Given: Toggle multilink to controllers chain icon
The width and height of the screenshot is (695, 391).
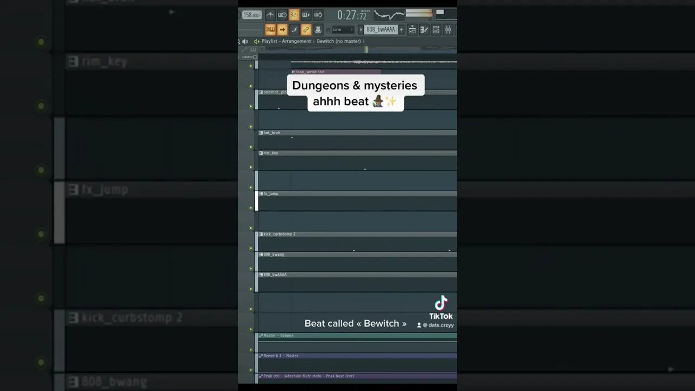Looking at the screenshot, I should point(306,30).
